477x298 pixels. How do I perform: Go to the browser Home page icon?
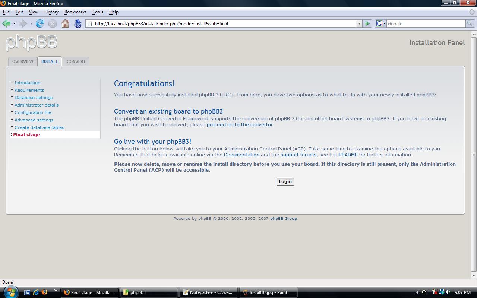pyautogui.click(x=65, y=24)
